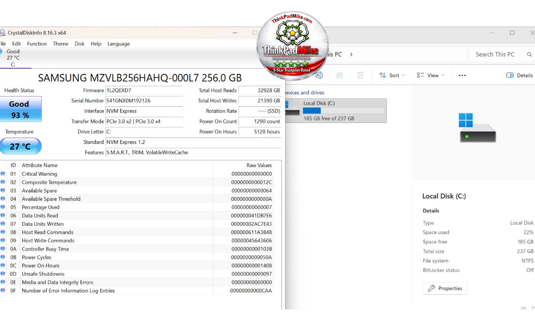Screen dimensions: 535x336
Task: Open the Function menu
Action: (x=37, y=44)
